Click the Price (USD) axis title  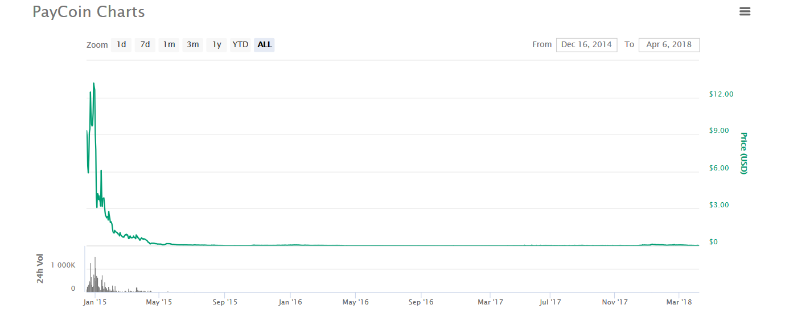[743, 153]
